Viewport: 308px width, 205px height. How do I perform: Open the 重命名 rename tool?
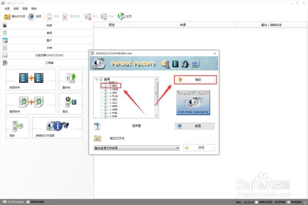click(70, 80)
